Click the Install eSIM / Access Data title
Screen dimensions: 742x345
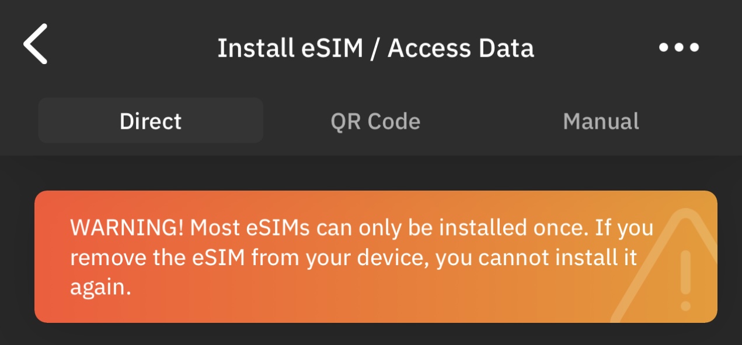(375, 48)
